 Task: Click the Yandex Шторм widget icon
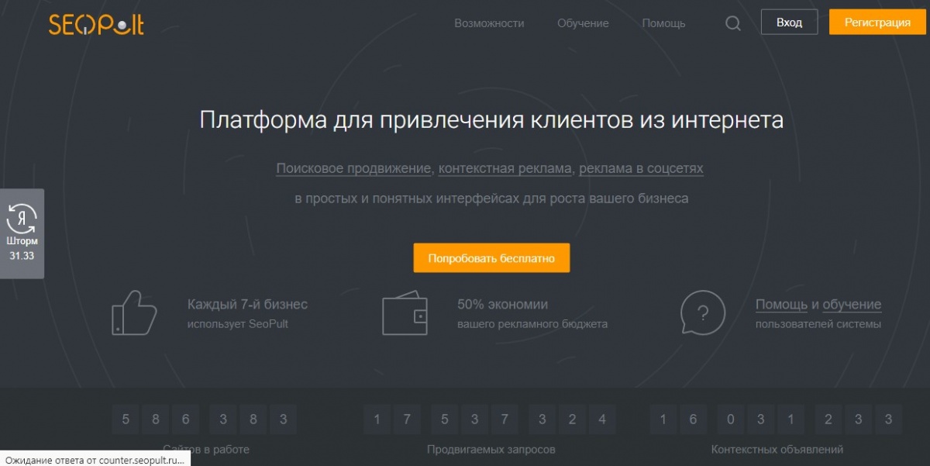click(22, 218)
